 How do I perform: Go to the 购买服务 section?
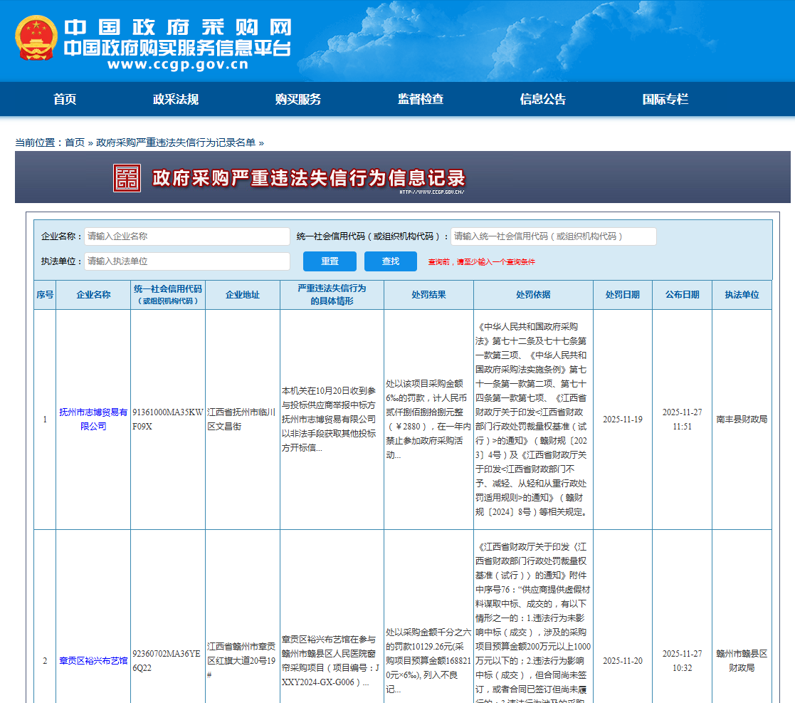[x=298, y=100]
